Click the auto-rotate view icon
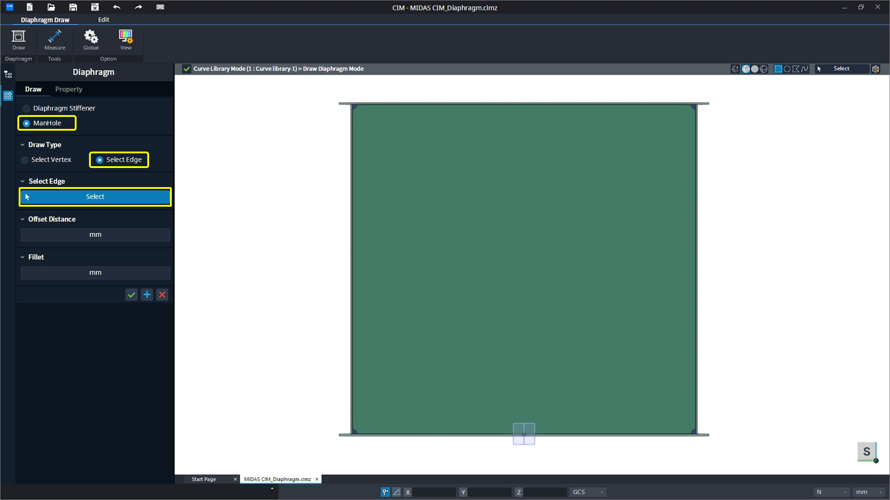890x500 pixels. pos(735,69)
